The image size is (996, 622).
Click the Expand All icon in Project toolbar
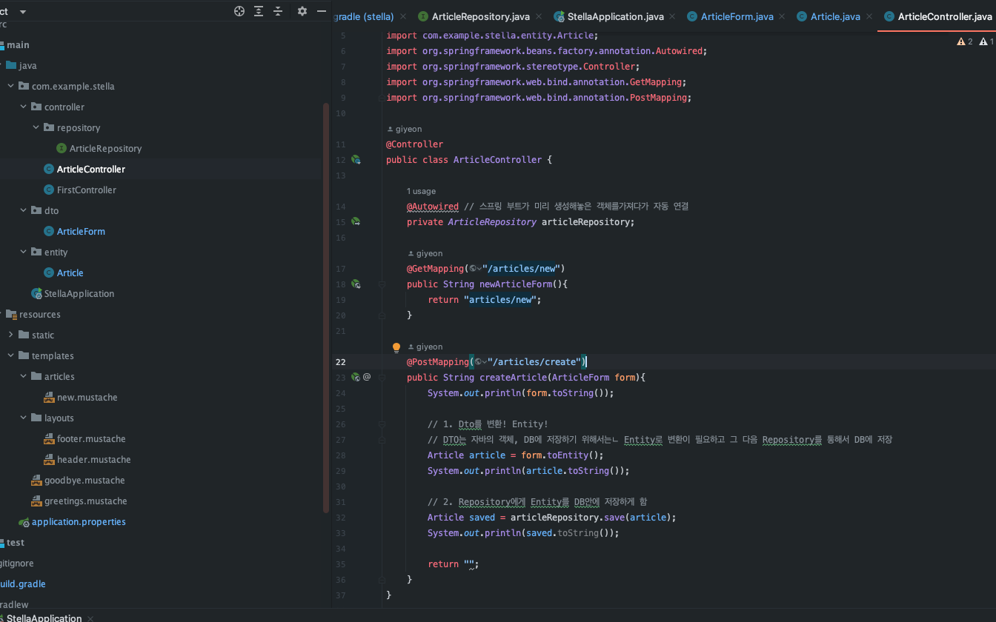click(259, 11)
